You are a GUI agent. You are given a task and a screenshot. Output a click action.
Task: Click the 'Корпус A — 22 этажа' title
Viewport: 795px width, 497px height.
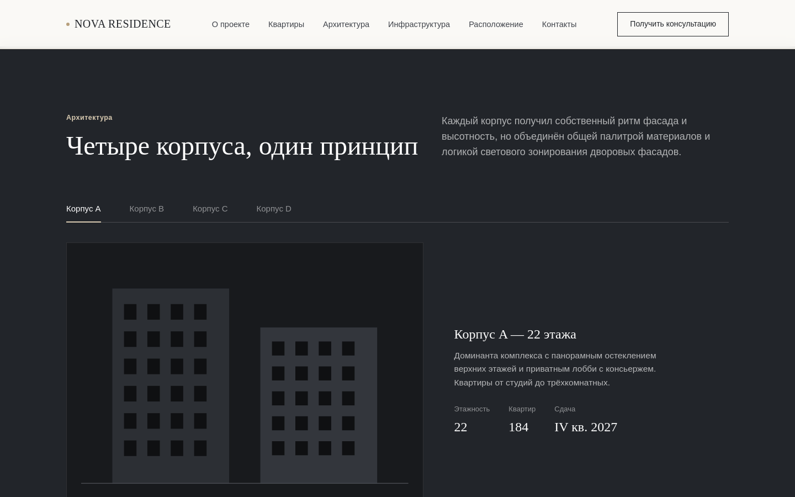515,334
